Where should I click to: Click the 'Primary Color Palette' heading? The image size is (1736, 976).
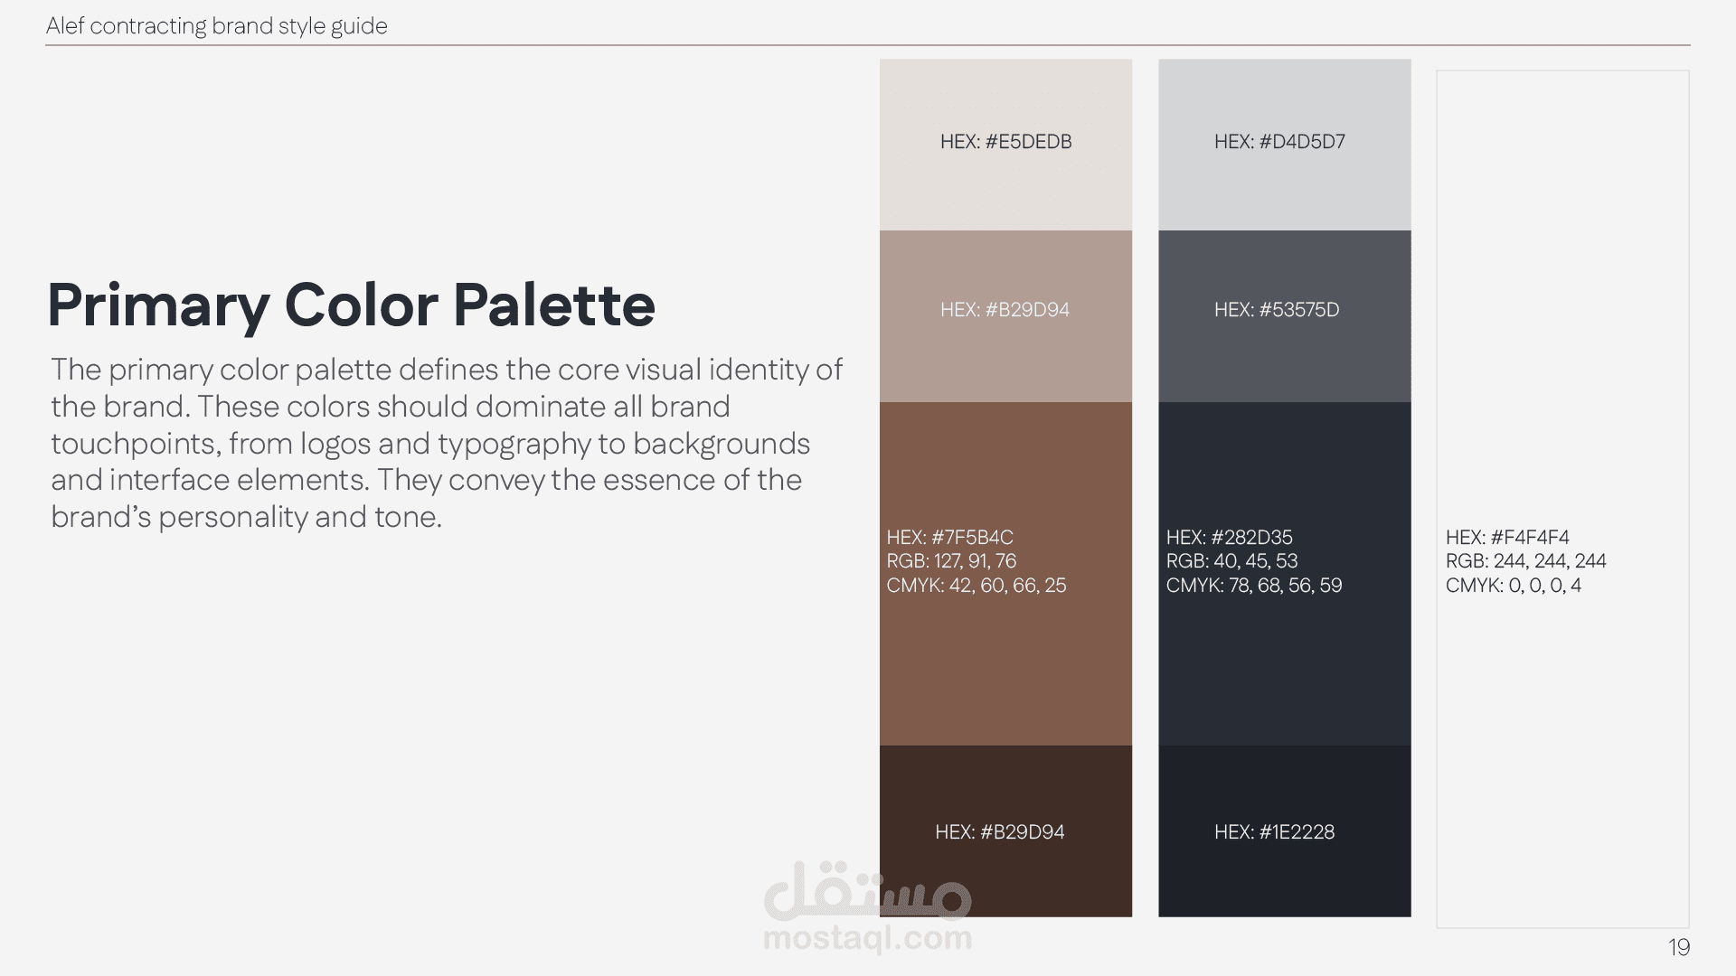tap(351, 305)
